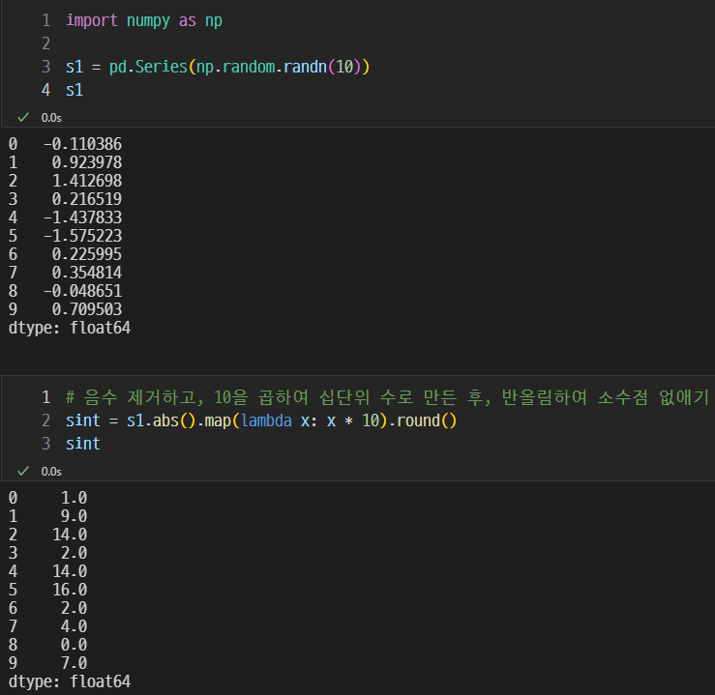Click output value 0.216519
The image size is (715, 695).
tap(87, 199)
